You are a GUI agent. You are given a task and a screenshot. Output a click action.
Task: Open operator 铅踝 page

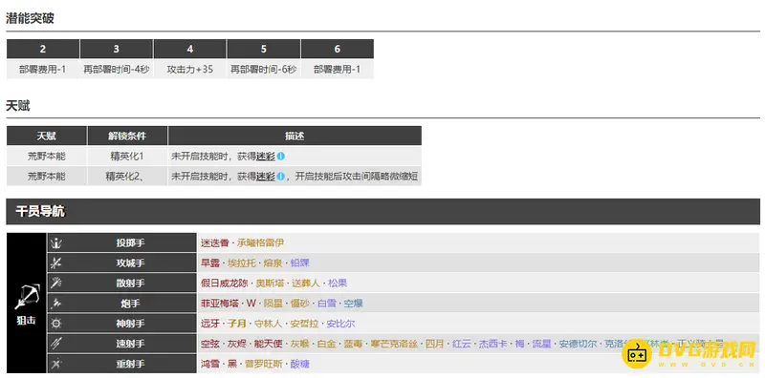pos(300,263)
